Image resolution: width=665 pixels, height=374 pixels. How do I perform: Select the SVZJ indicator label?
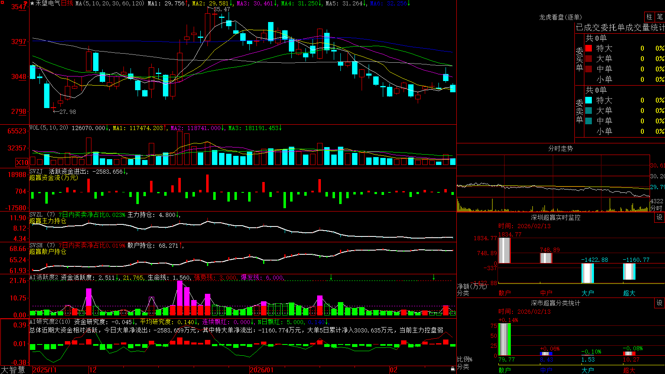36,171
